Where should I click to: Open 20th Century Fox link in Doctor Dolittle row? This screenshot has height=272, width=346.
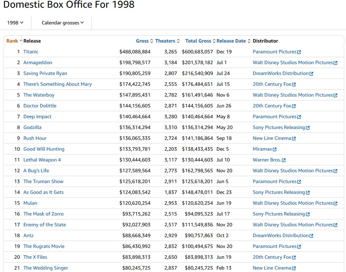pyautogui.click(x=272, y=106)
